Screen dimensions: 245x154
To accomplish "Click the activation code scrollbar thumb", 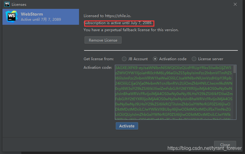I will click(x=235, y=69).
